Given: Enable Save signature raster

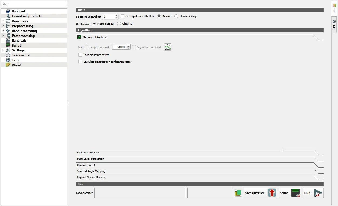Looking at the screenshot, I should coord(80,55).
